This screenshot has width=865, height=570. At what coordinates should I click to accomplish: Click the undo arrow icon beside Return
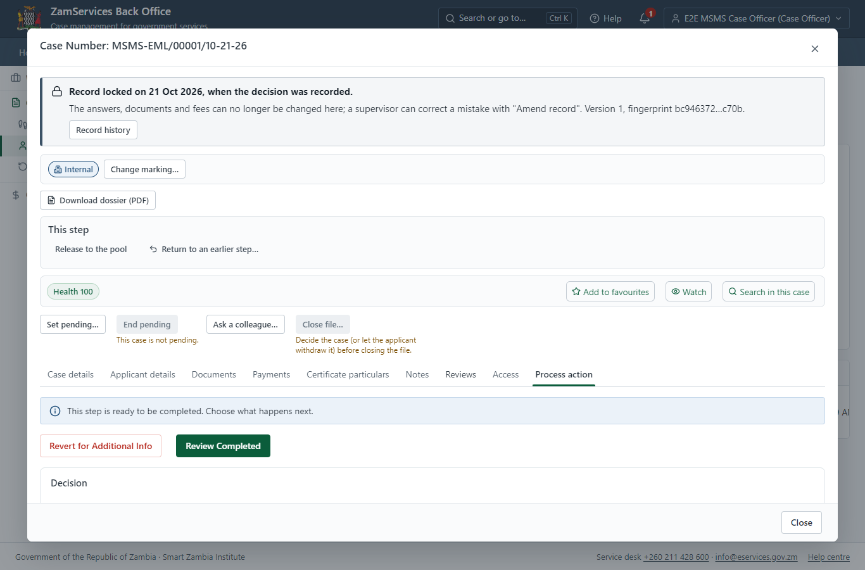tap(153, 249)
